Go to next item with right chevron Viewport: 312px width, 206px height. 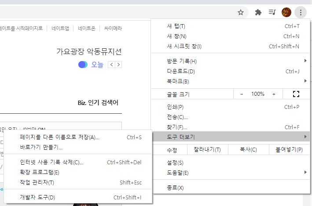[118, 65]
